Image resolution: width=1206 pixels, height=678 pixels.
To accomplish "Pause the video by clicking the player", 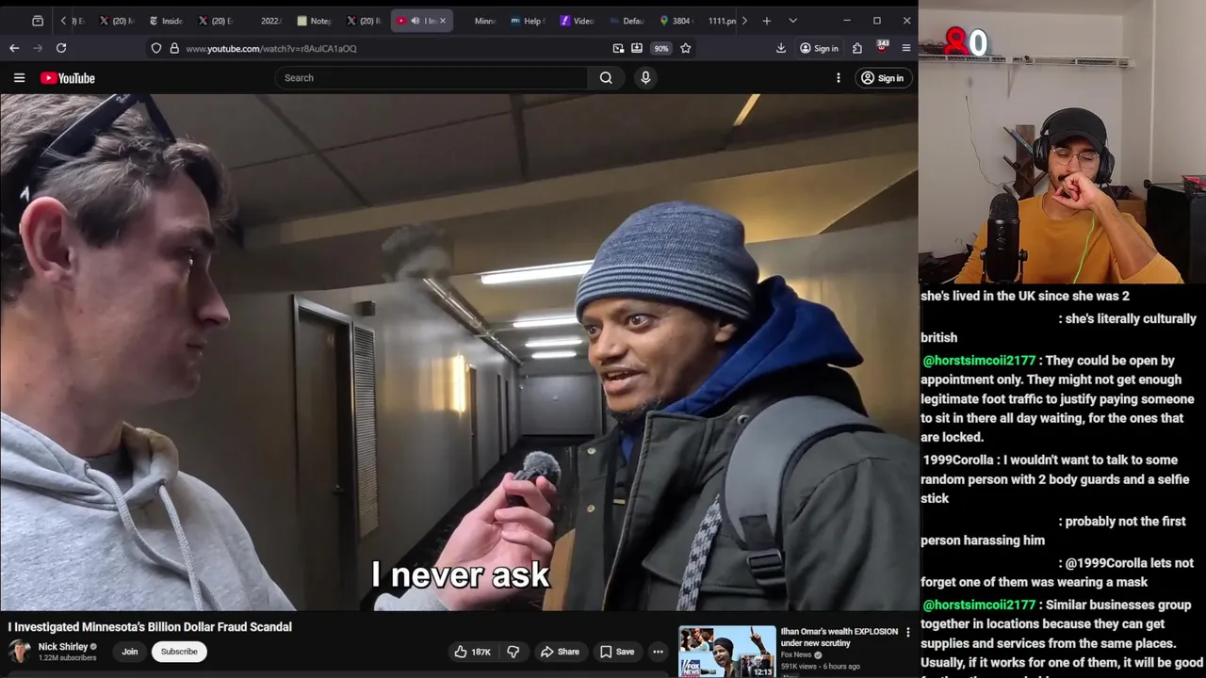I will [459, 353].
